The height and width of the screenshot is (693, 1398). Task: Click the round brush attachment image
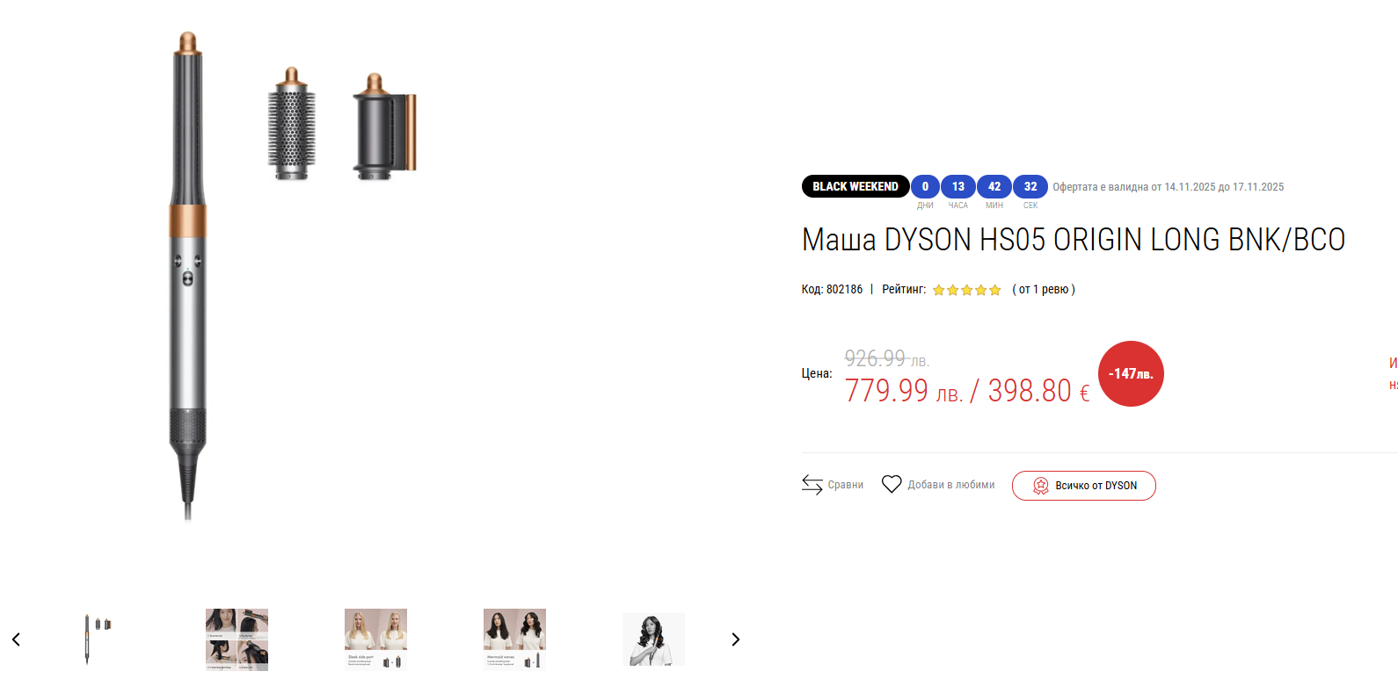(291, 124)
